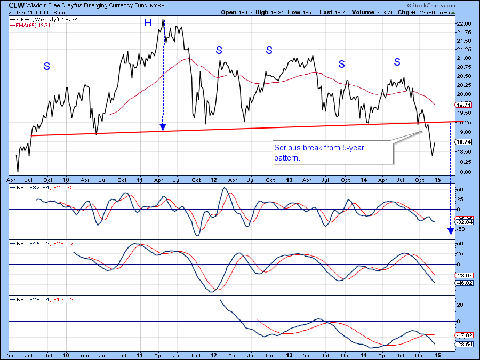Click the 21.00 price axis label

463,58
